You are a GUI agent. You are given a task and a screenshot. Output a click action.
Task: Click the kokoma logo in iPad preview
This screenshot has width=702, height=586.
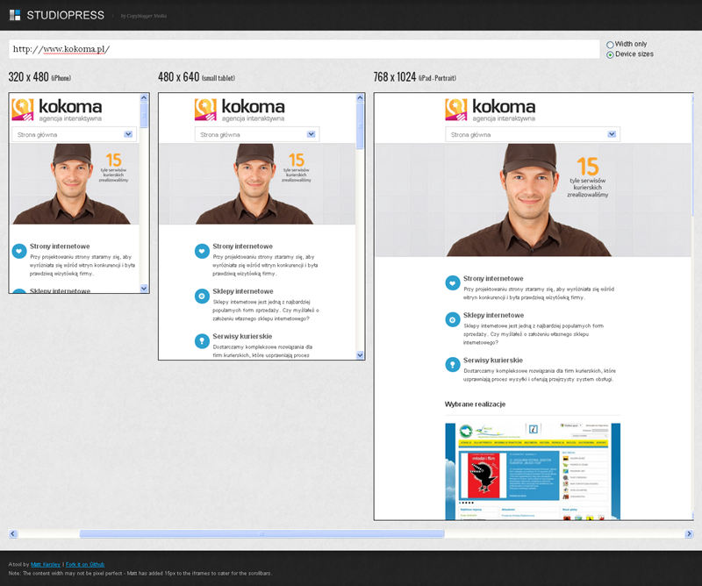[x=490, y=109]
